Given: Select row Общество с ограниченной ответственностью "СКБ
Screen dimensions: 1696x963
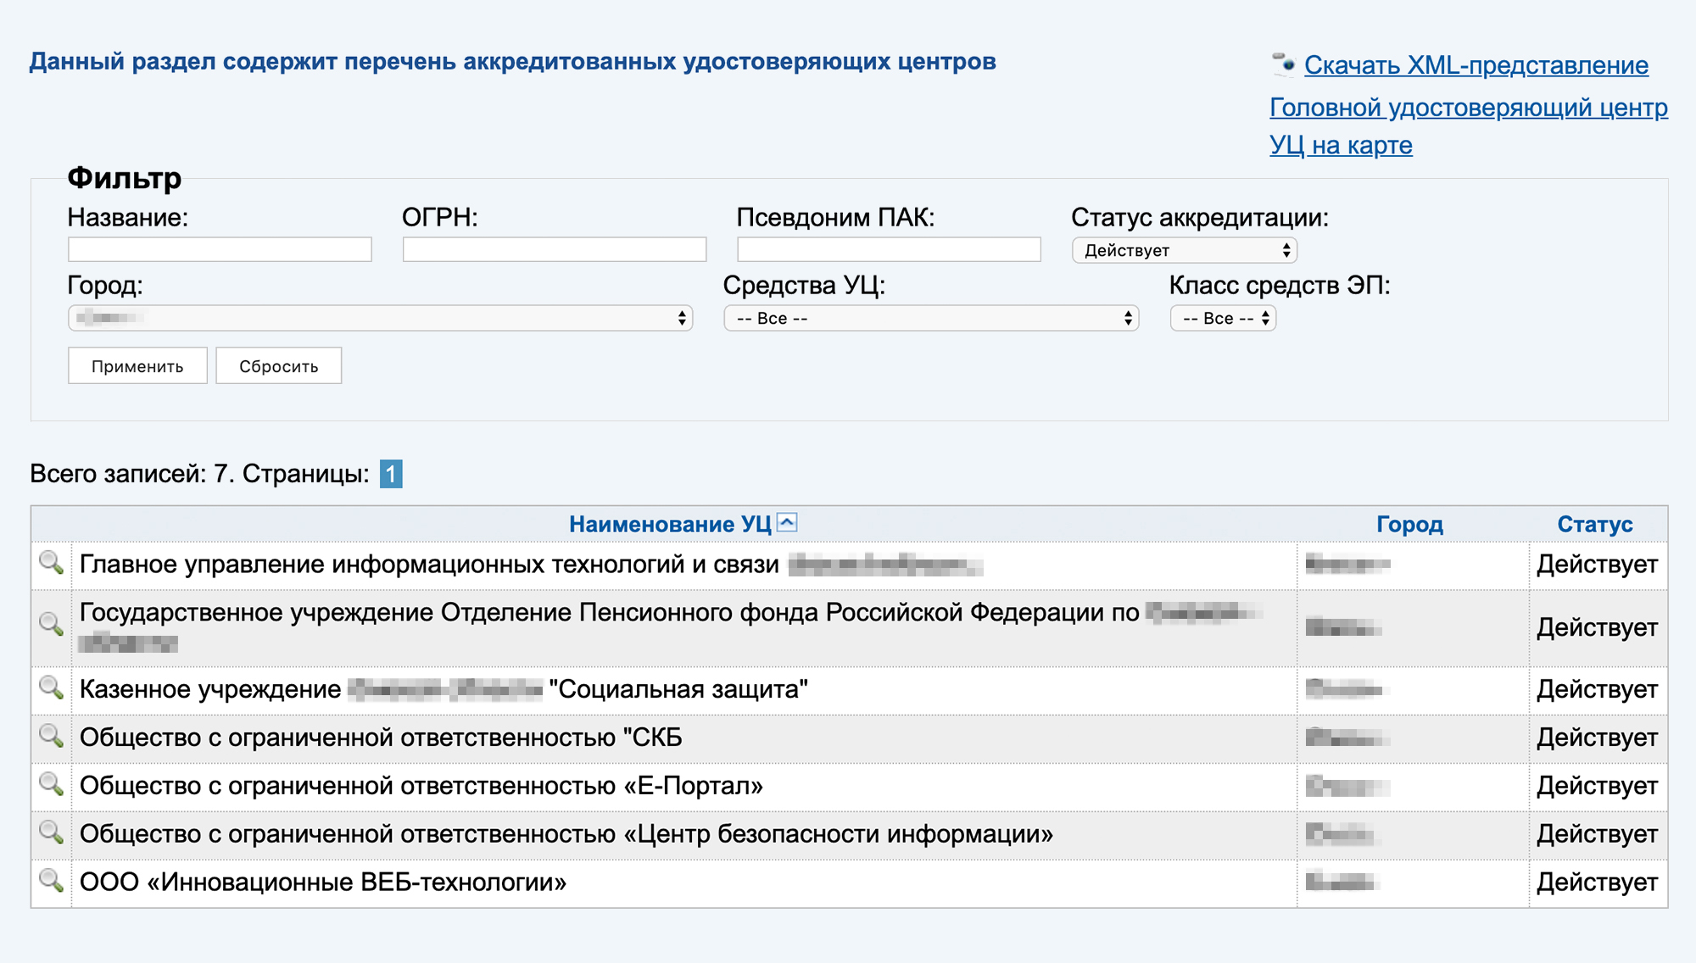Looking at the screenshot, I should coord(381,738).
